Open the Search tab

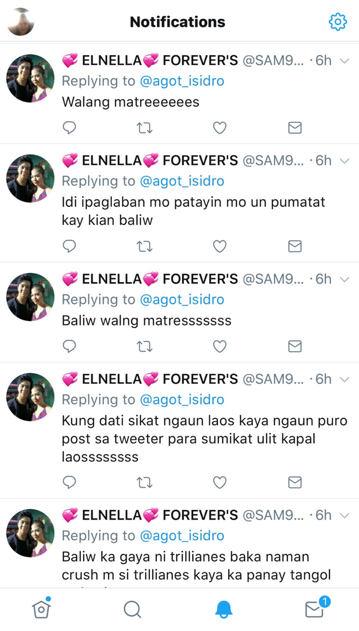[132, 609]
